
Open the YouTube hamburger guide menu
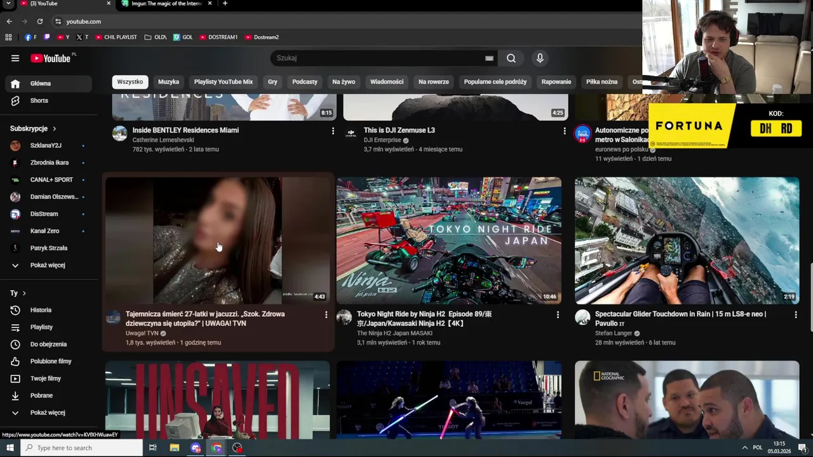click(15, 58)
